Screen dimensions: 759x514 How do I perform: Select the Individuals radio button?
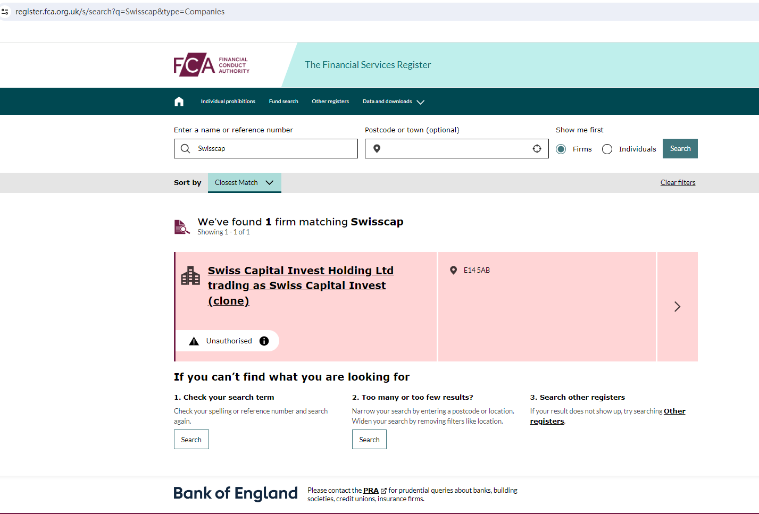click(x=607, y=149)
